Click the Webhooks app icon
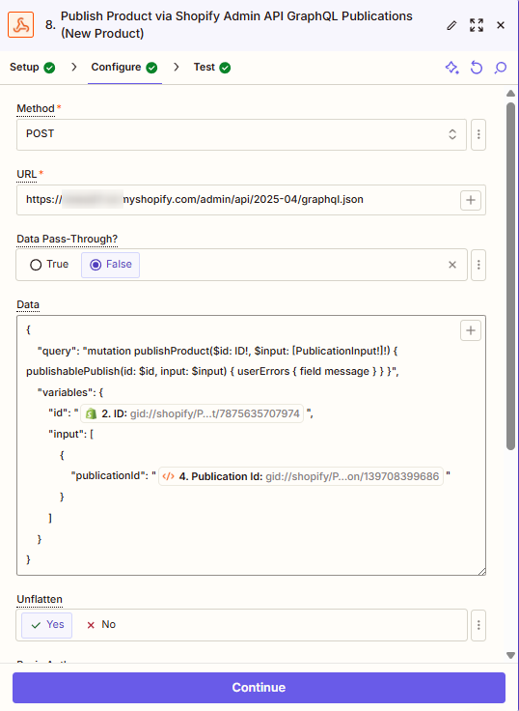 21,25
